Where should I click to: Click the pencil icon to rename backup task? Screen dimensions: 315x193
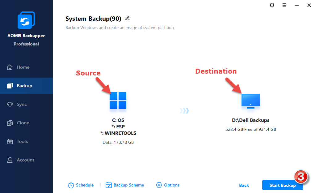[x=128, y=18]
